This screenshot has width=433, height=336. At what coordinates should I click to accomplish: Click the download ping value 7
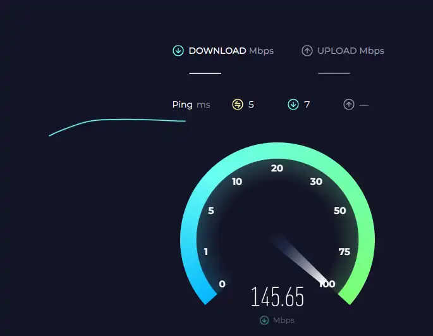[307, 104]
